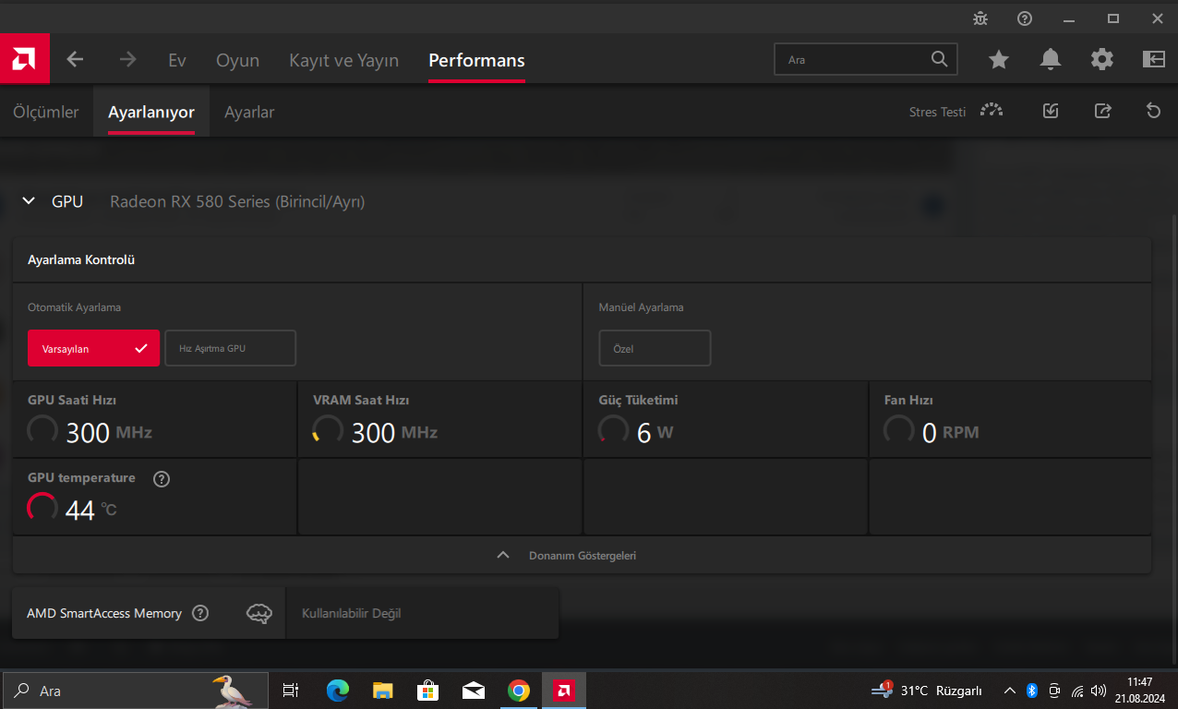
Task: Click the Radeon RX 580 Series label
Action: (x=237, y=201)
